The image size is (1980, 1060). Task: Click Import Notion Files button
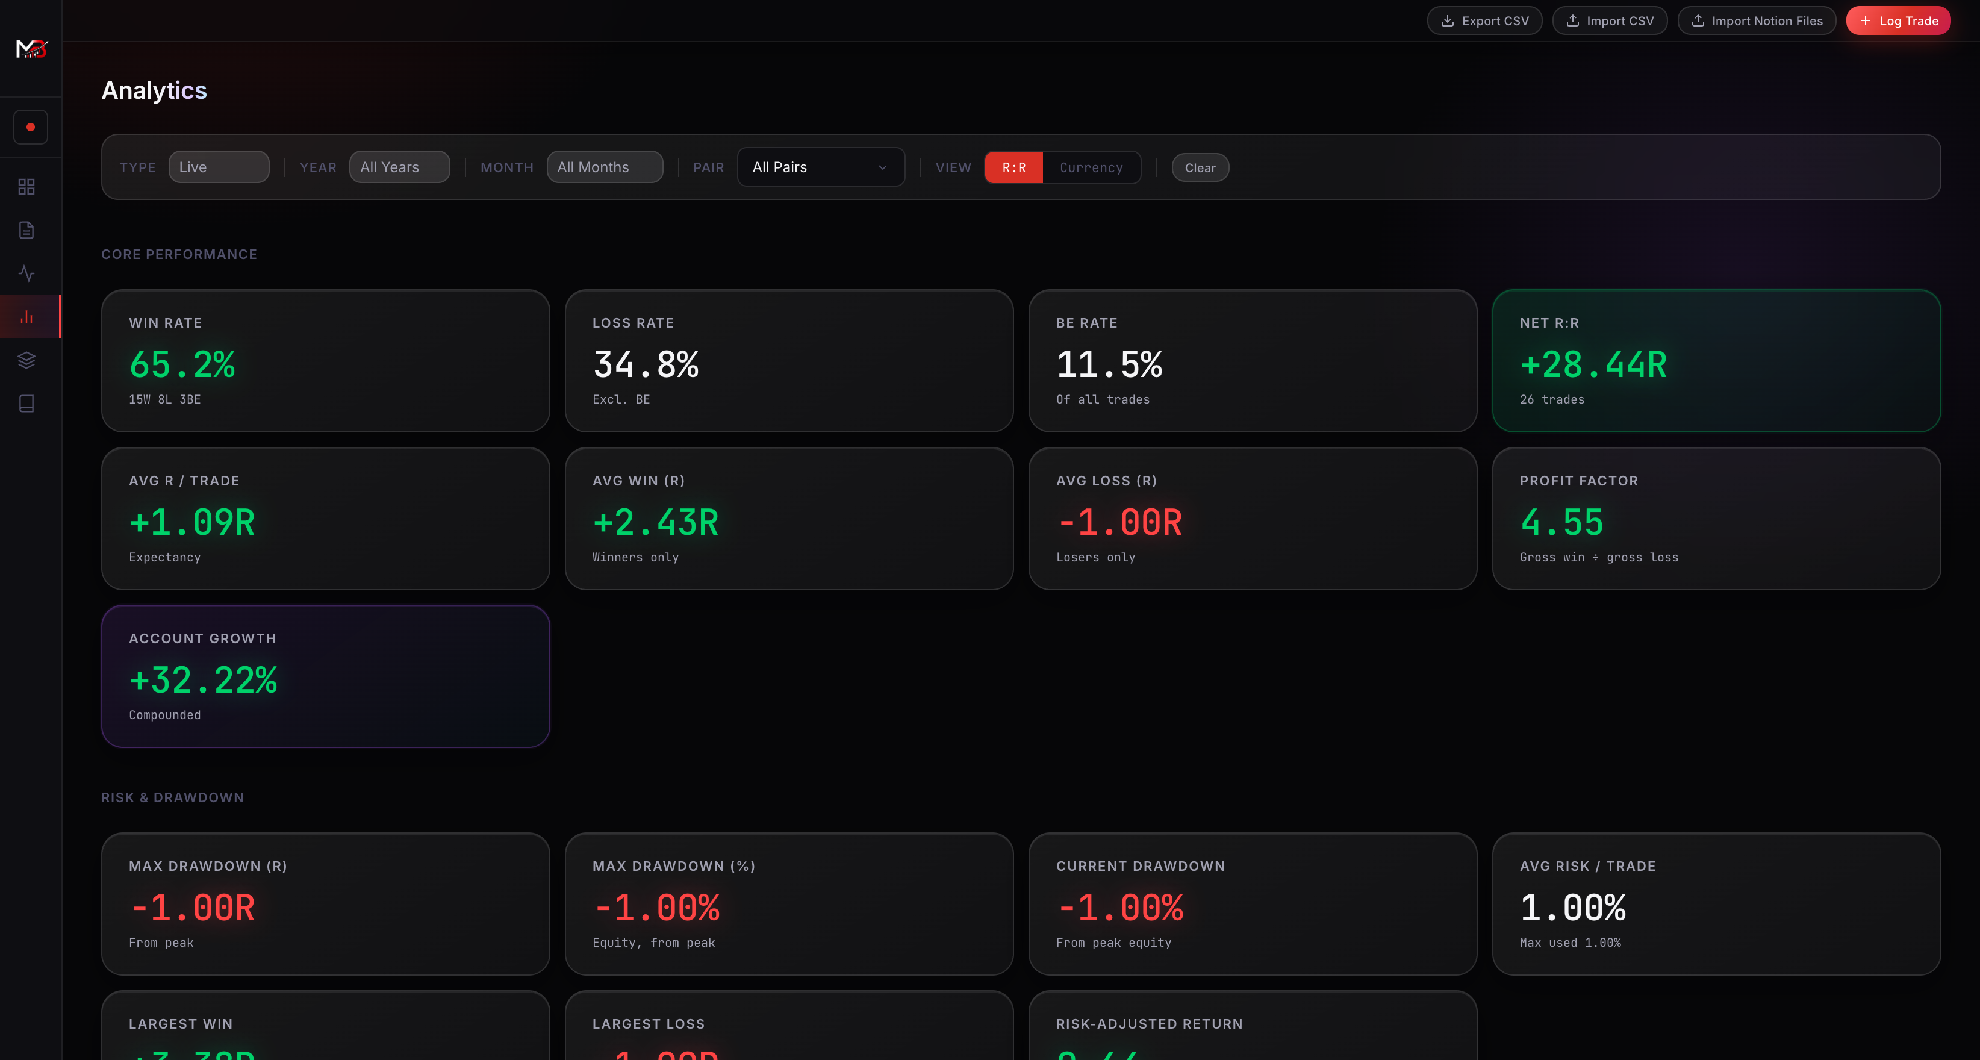pyautogui.click(x=1757, y=20)
